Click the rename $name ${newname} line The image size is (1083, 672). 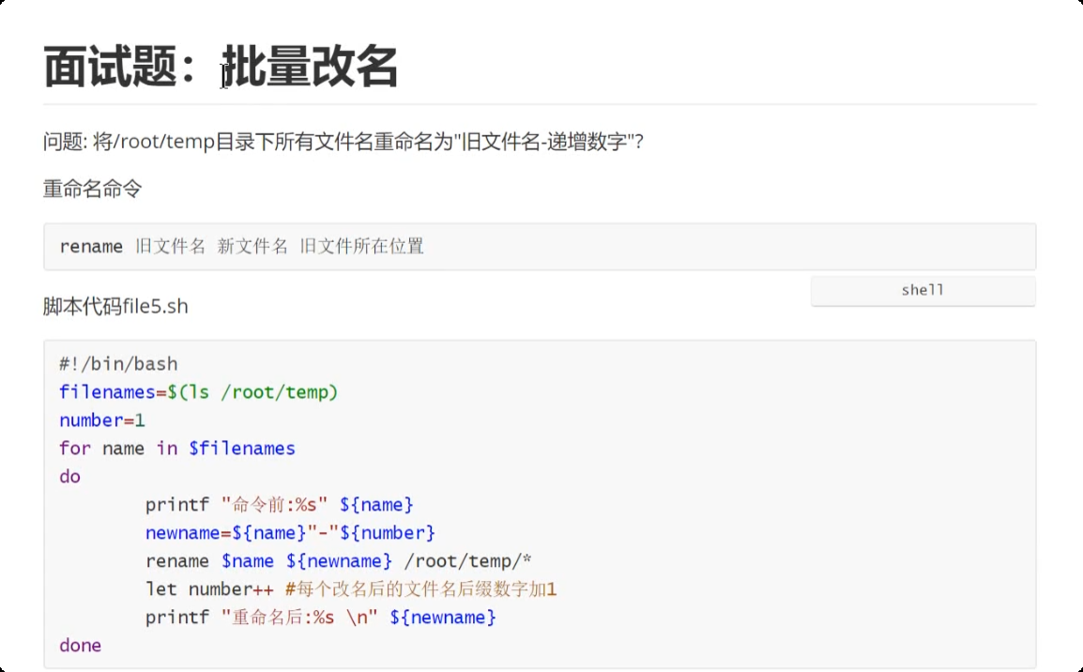pyautogui.click(x=339, y=561)
